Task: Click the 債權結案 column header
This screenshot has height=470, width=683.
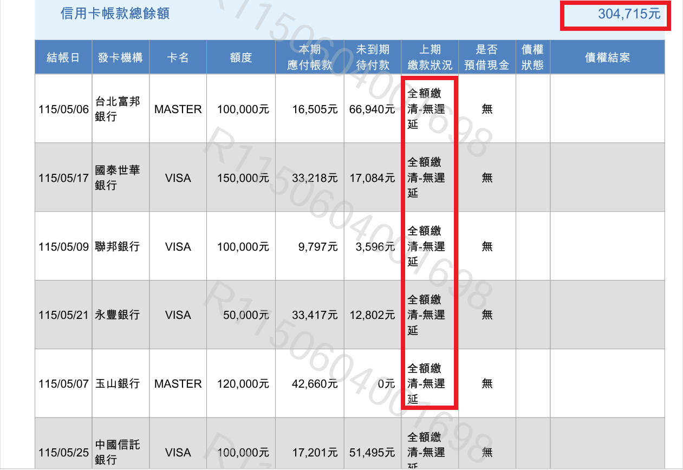Action: [608, 57]
